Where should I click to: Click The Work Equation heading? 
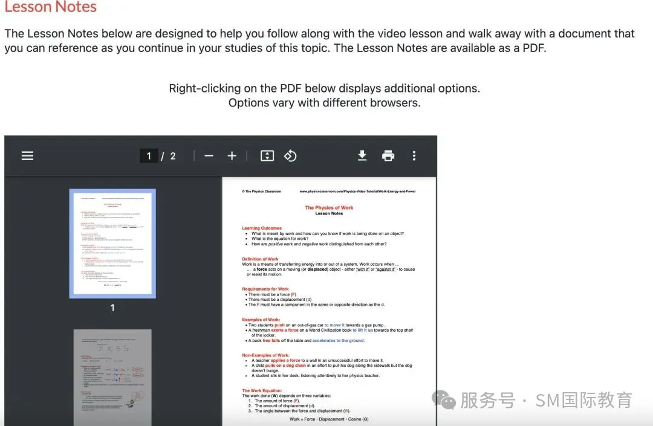click(x=262, y=390)
